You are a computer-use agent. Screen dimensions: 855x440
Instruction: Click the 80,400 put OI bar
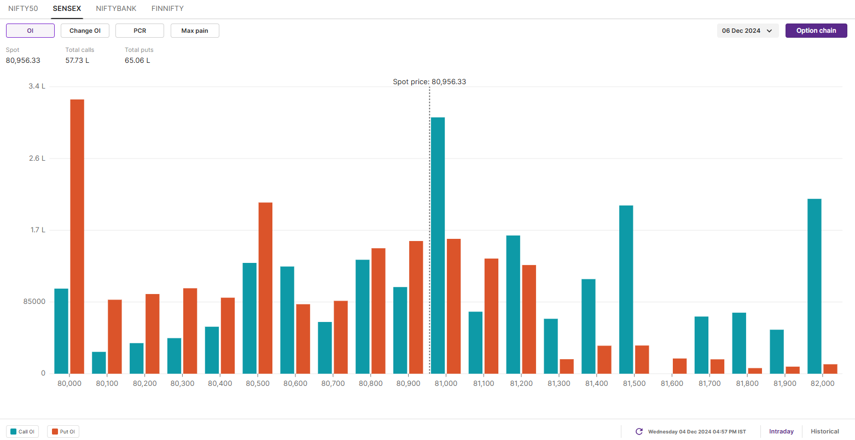coord(228,336)
